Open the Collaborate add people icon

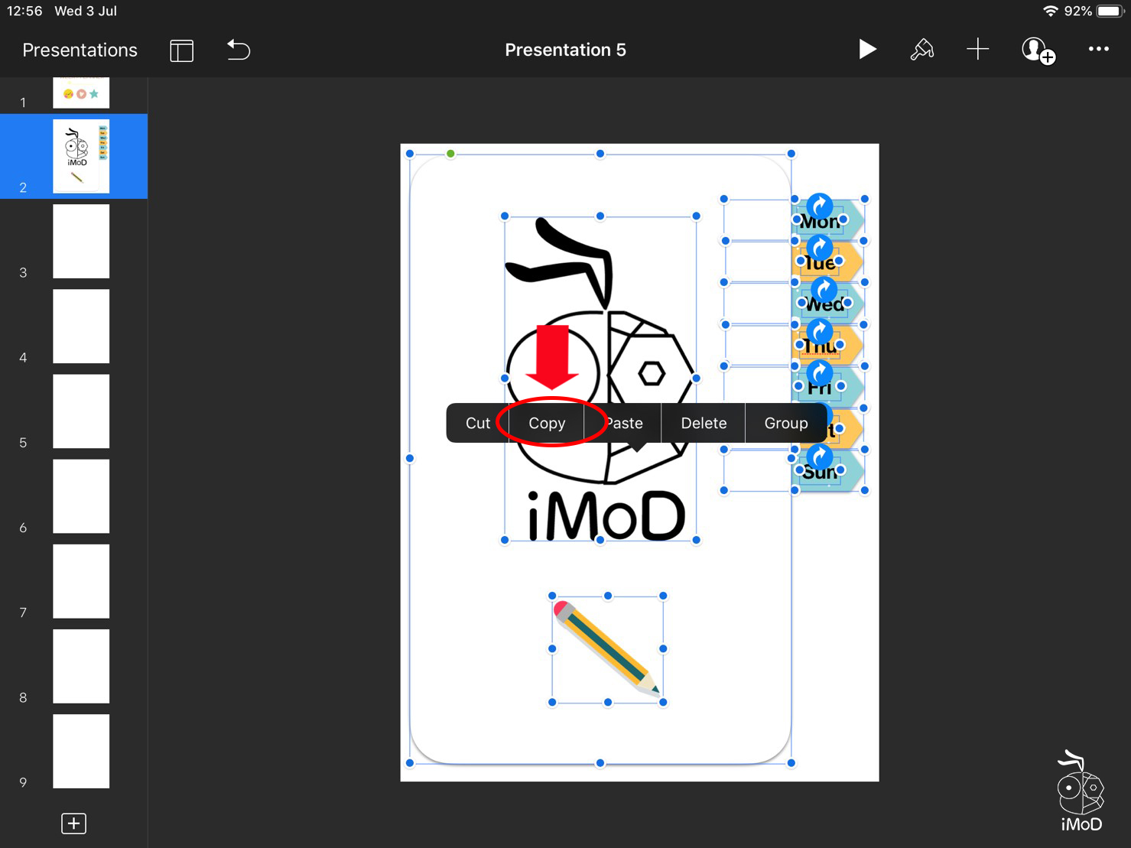pos(1038,50)
